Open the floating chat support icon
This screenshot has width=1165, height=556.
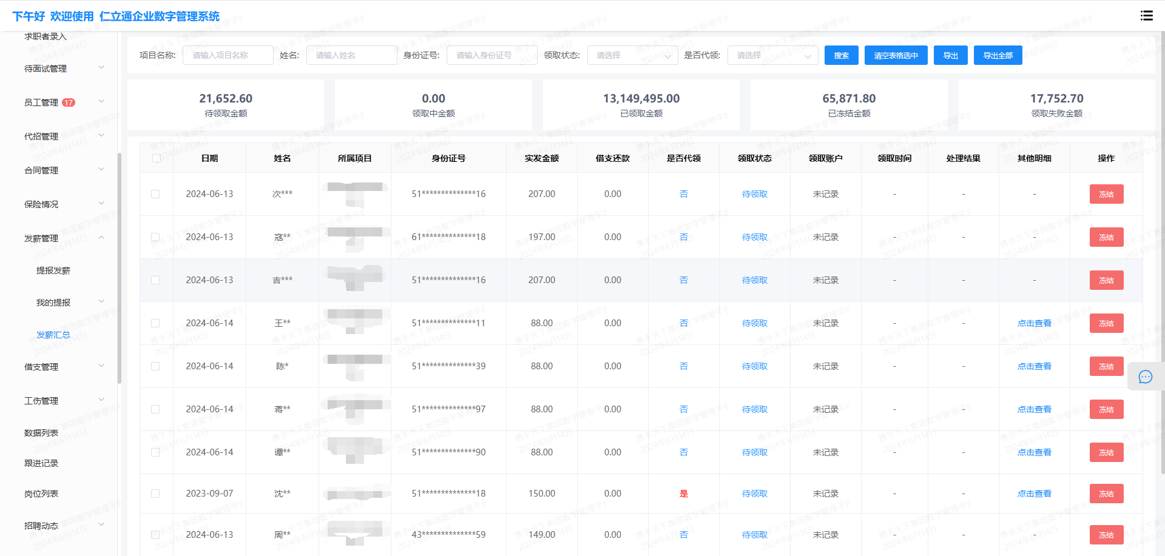point(1145,377)
